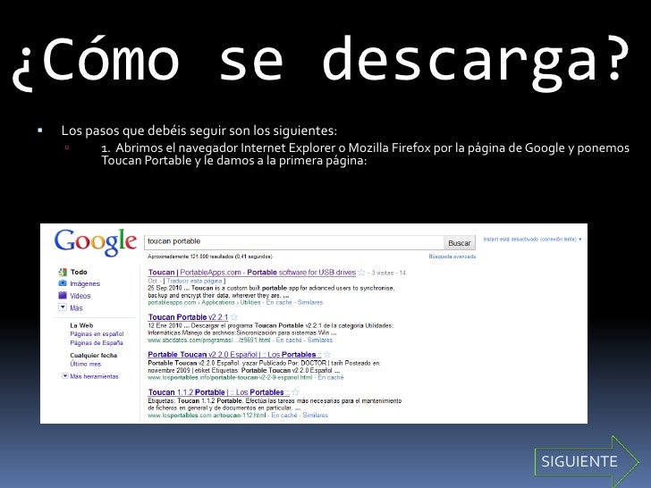This screenshot has width=651, height=488.
Task: Click the Utilities breadcrumb link
Action: [x=250, y=302]
